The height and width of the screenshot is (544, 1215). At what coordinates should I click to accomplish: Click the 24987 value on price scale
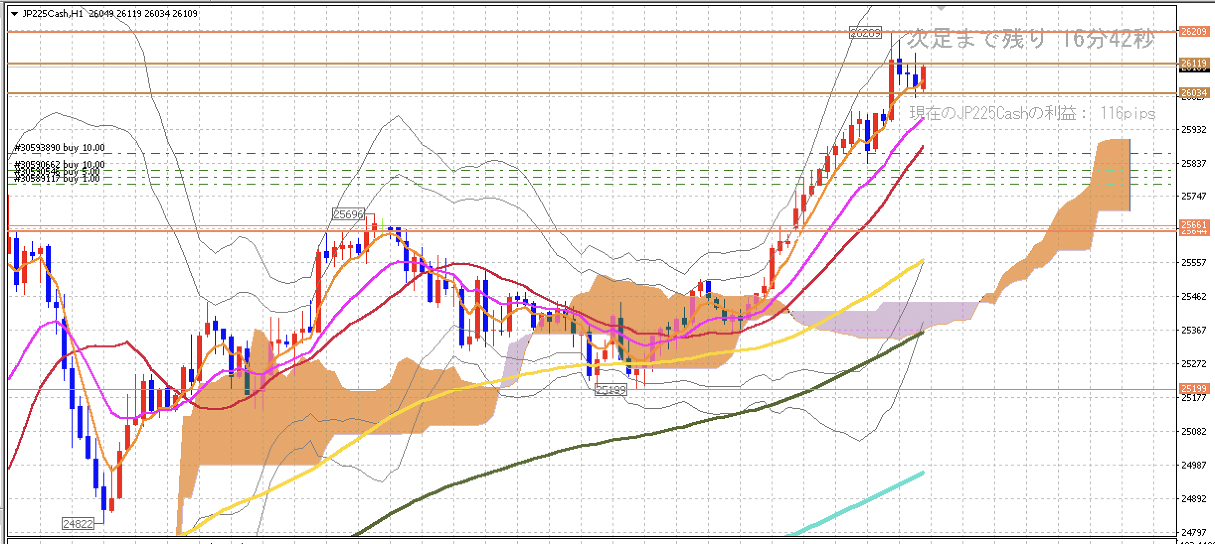(1194, 465)
